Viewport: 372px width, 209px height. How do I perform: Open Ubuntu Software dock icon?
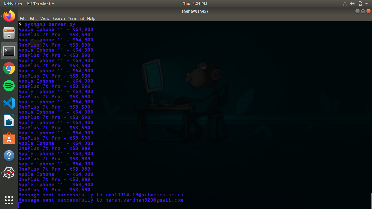[x=9, y=138]
